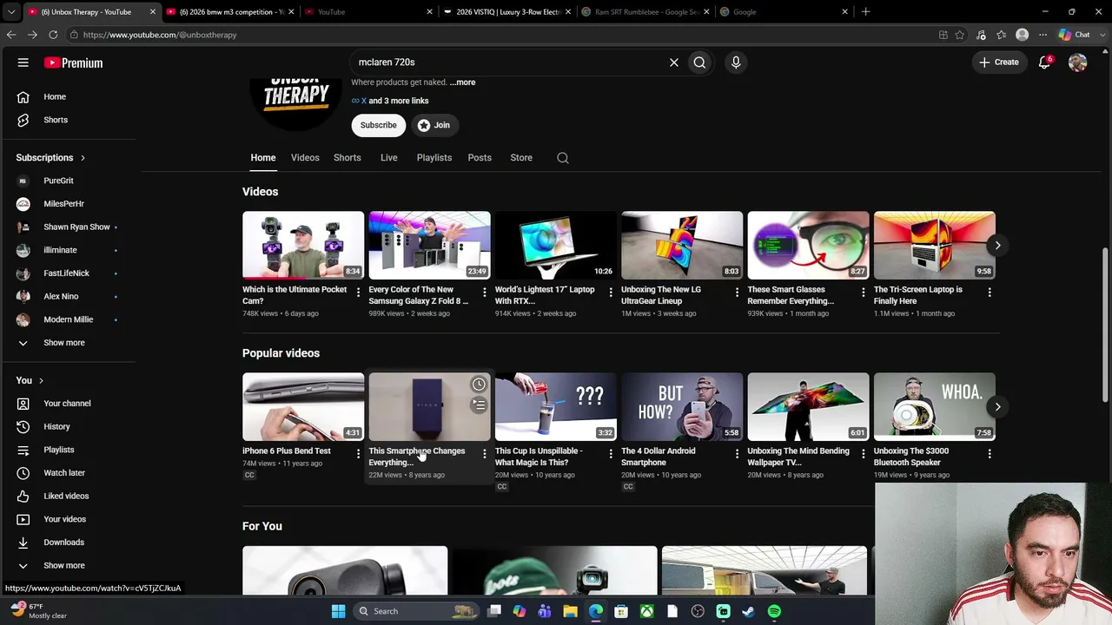
Task: Search within the Unbox Therapy channel
Action: click(x=563, y=158)
